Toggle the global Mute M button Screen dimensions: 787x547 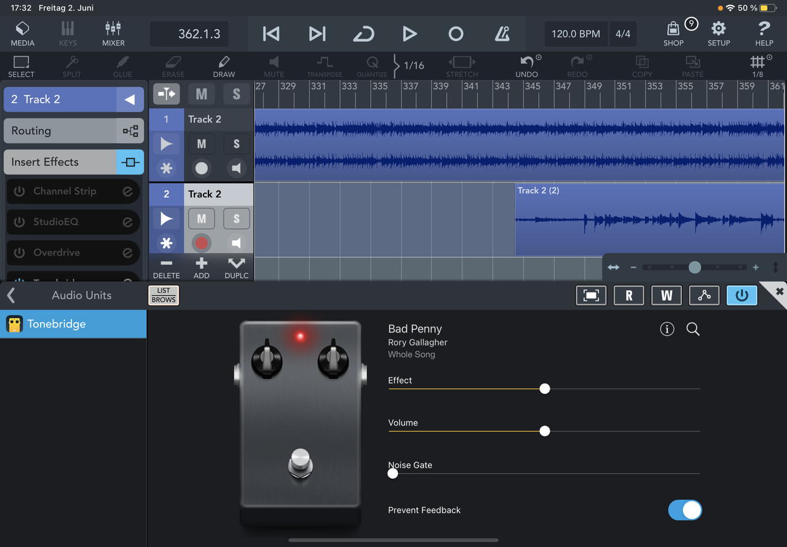click(202, 94)
